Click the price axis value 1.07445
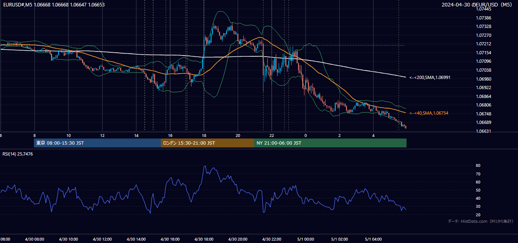 [483, 9]
